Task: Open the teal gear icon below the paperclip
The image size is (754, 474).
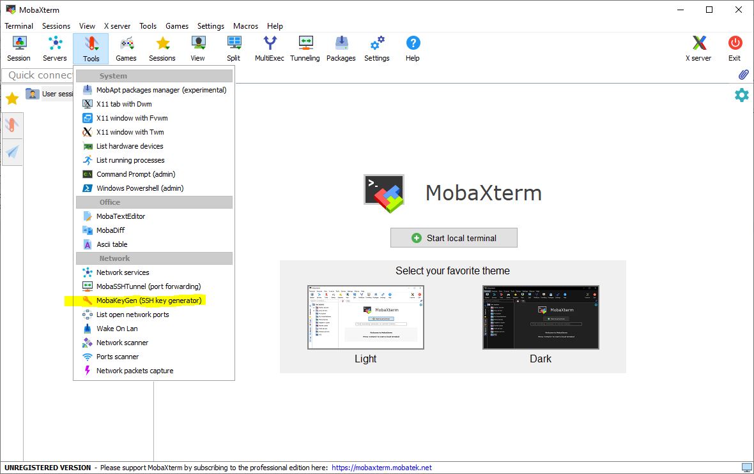Action: point(741,95)
